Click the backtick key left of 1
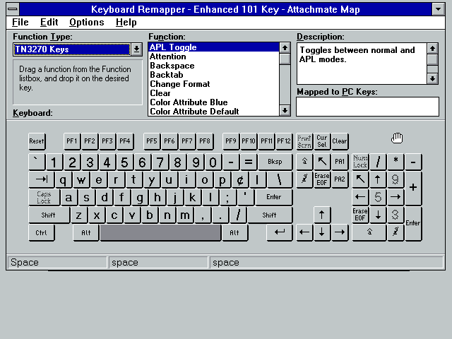This screenshot has width=452, height=339. click(37, 162)
